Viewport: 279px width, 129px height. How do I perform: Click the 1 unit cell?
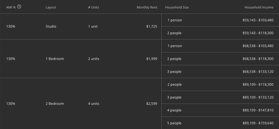tap(93, 26)
